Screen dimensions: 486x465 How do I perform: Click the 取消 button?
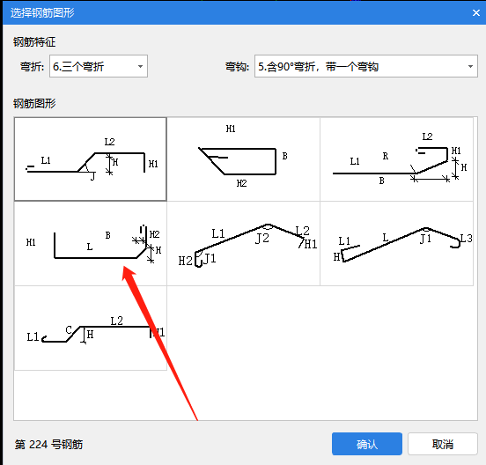(x=443, y=444)
